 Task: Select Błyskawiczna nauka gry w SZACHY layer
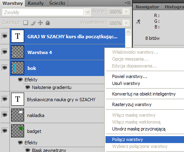tap(61, 100)
